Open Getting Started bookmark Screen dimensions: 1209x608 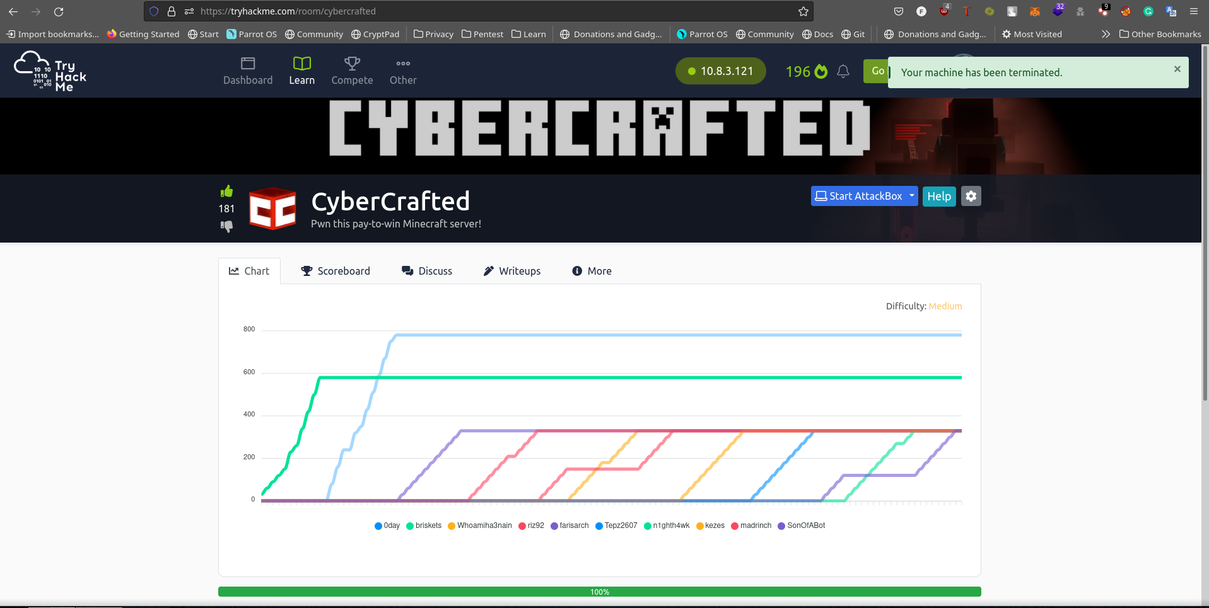point(143,34)
